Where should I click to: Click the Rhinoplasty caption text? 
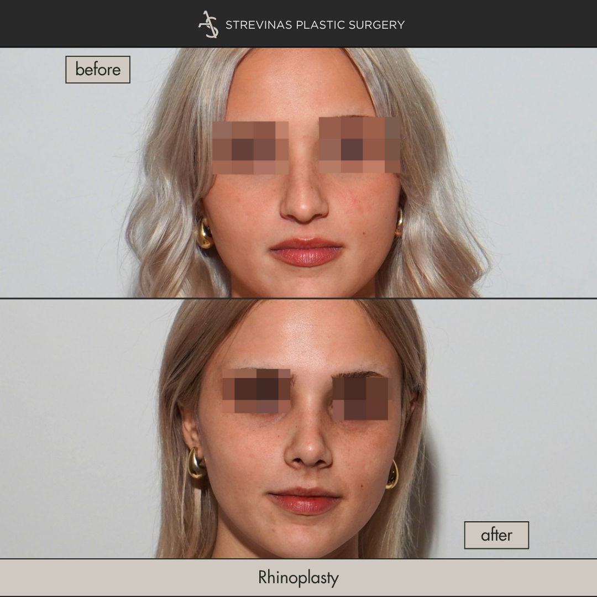coord(298,578)
